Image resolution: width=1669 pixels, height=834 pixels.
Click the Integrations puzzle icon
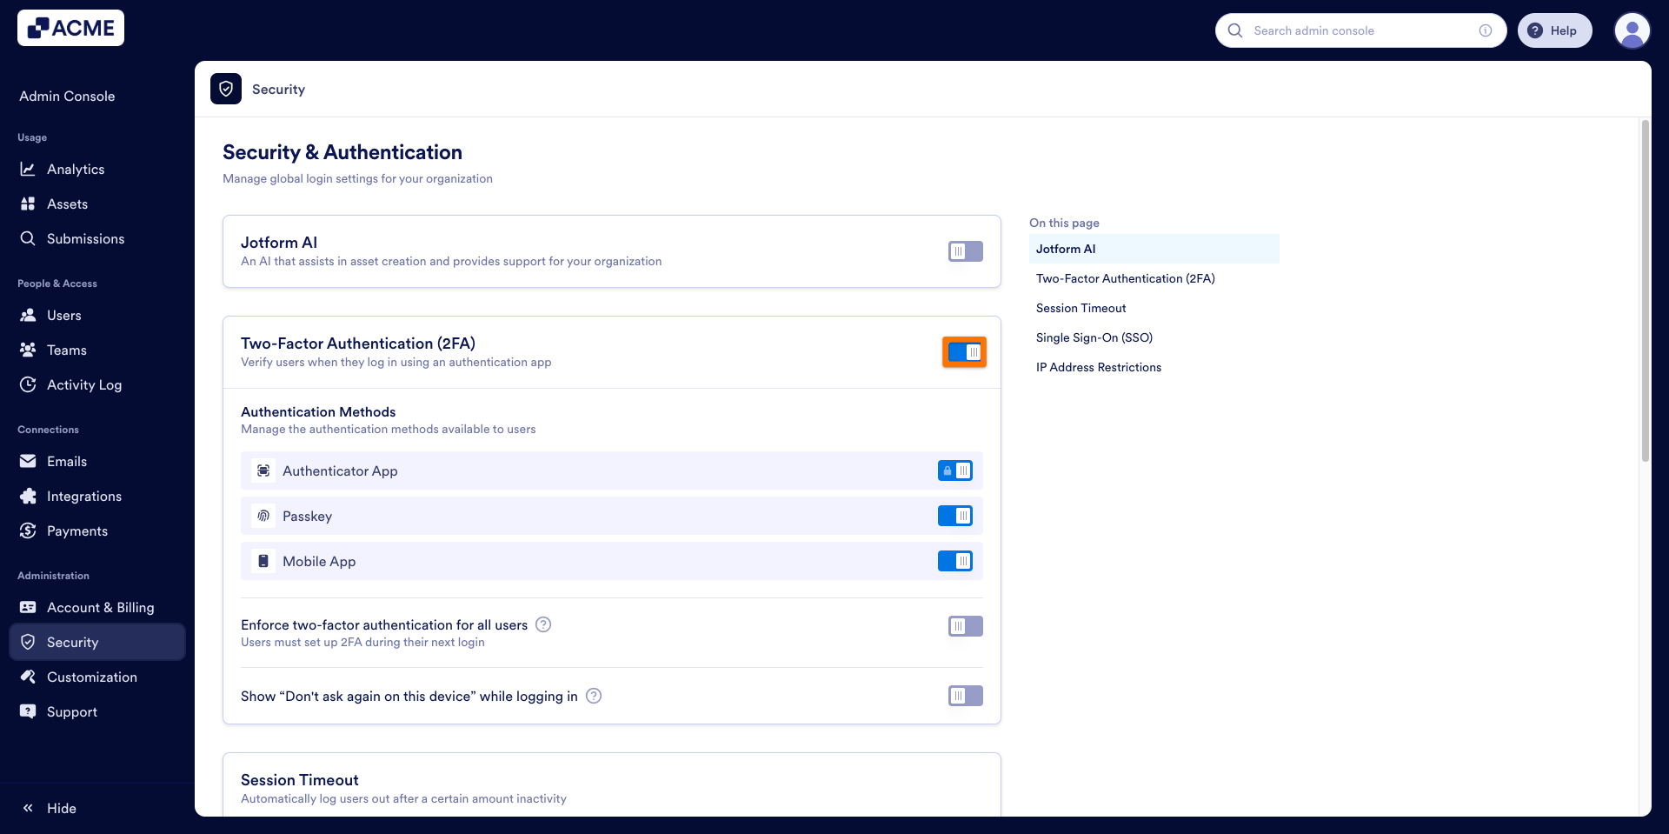pos(28,496)
